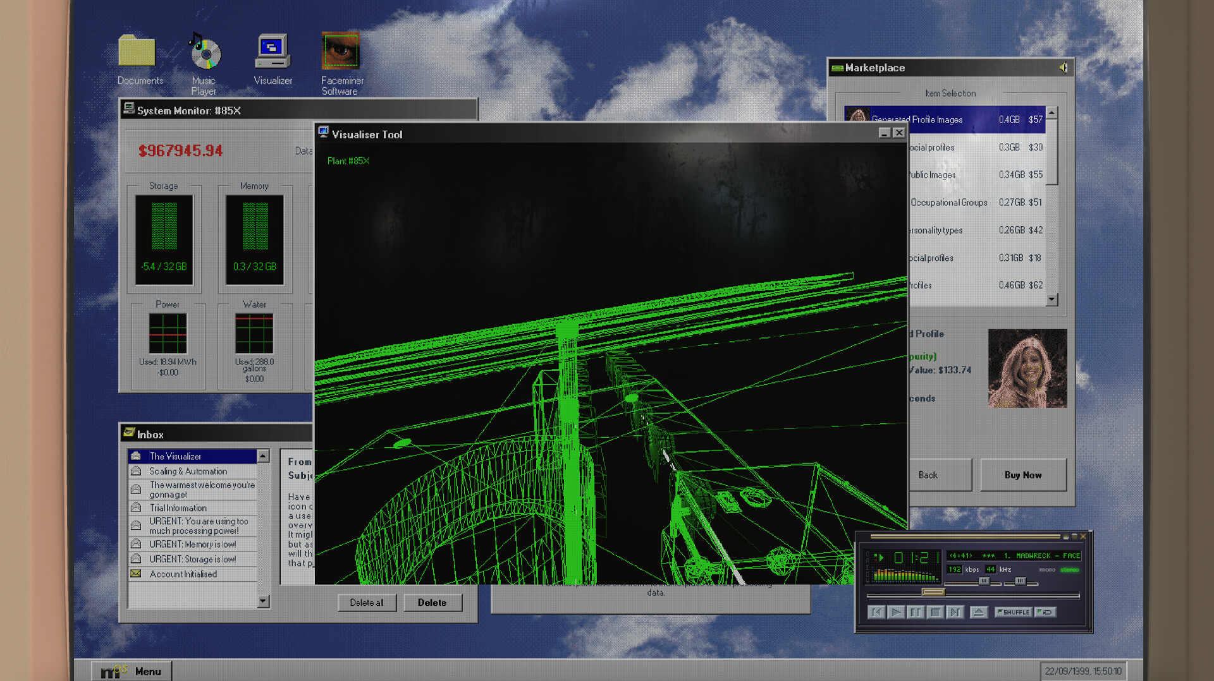Viewport: 1214px width, 681px height.
Task: Mute sound using Marketplace speaker icon
Action: pyautogui.click(x=1064, y=68)
